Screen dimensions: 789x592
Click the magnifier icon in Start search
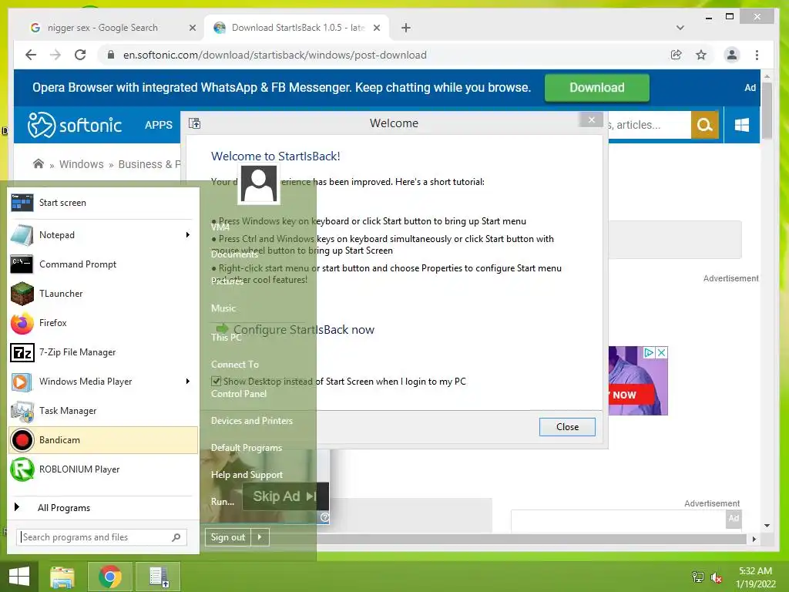[176, 537]
